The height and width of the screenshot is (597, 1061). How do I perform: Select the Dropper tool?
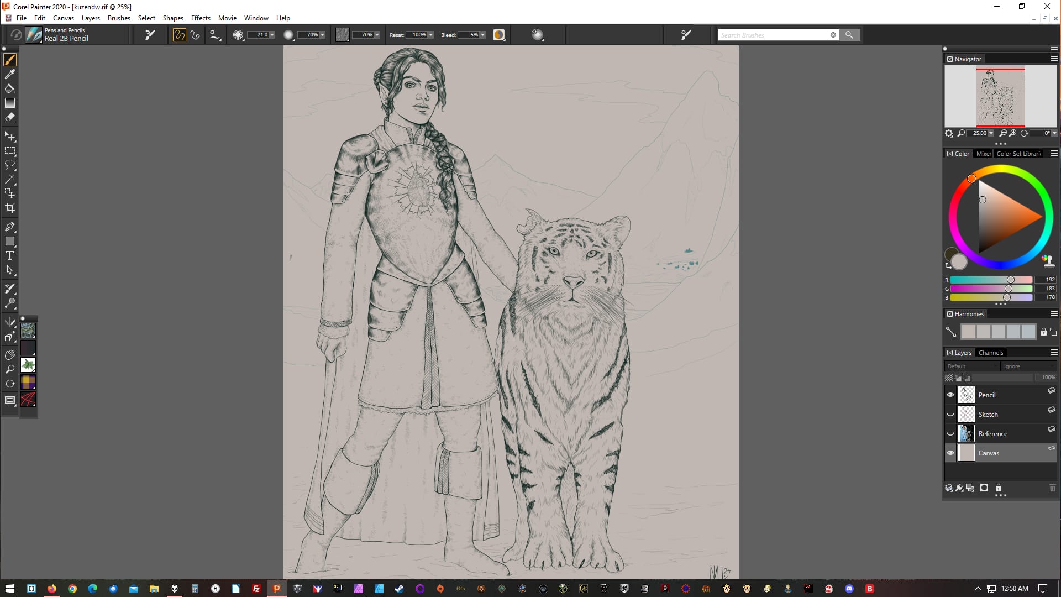tap(9, 74)
